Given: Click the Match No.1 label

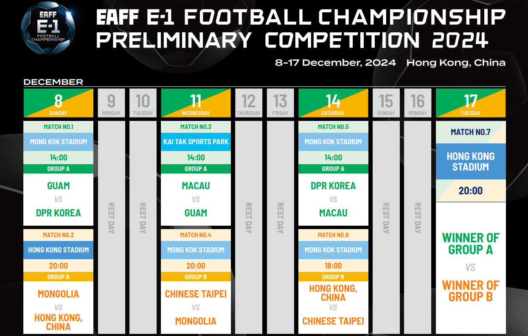Looking at the screenshot, I should [58, 126].
